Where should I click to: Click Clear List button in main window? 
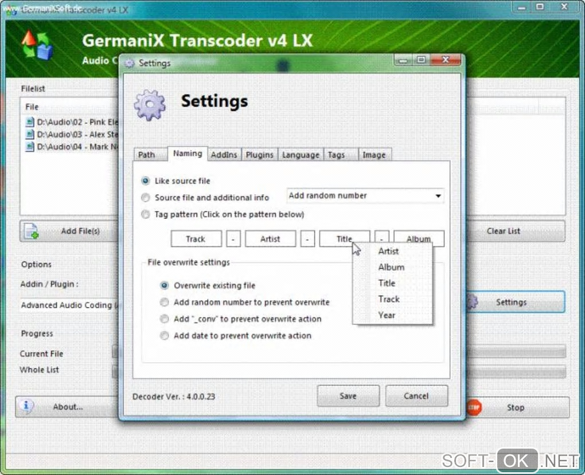pos(516,231)
